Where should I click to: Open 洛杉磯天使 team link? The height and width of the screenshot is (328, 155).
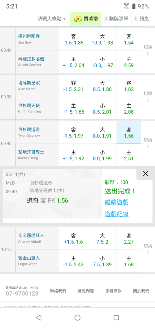(x=28, y=106)
